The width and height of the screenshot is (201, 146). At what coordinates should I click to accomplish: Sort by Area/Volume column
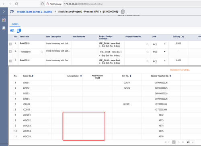(81, 76)
